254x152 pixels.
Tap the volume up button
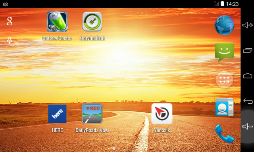tap(248, 25)
